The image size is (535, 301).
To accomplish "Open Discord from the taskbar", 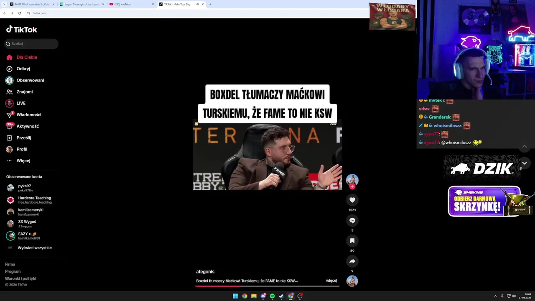I will click(x=263, y=296).
